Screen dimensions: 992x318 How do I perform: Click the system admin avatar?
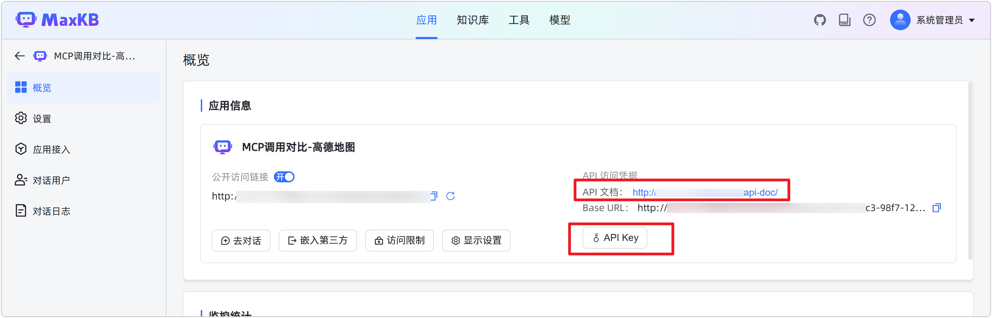(900, 20)
